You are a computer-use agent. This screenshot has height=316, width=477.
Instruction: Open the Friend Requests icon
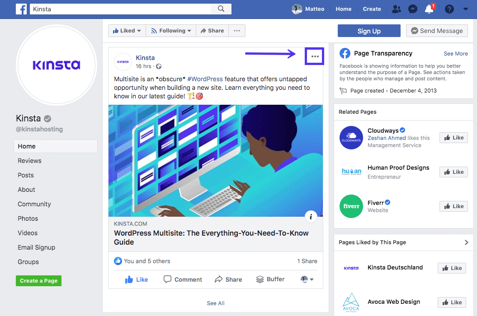396,9
